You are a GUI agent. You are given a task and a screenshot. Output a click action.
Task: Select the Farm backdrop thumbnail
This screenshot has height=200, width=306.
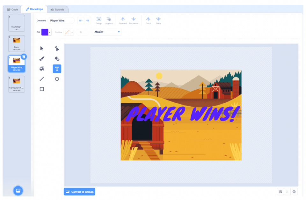click(17, 44)
